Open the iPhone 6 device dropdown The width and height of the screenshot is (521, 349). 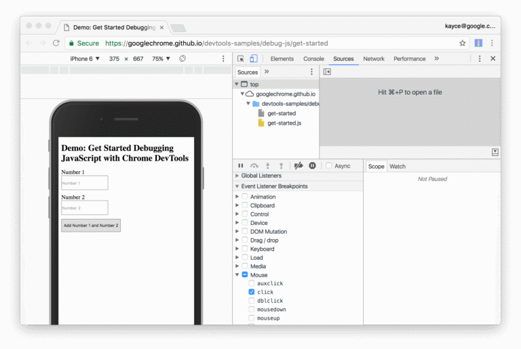[85, 59]
